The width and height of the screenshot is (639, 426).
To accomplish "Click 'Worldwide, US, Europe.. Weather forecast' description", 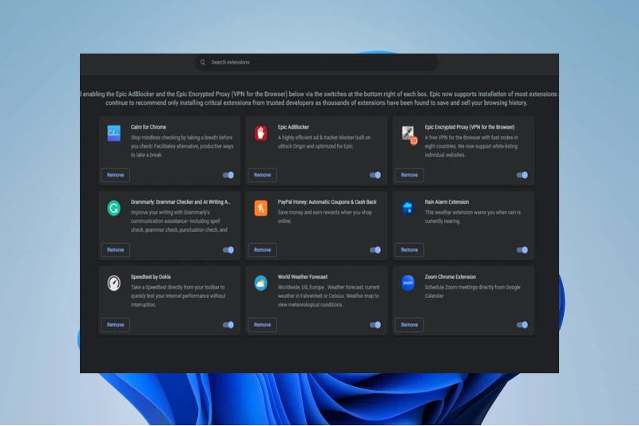I will 328,296.
